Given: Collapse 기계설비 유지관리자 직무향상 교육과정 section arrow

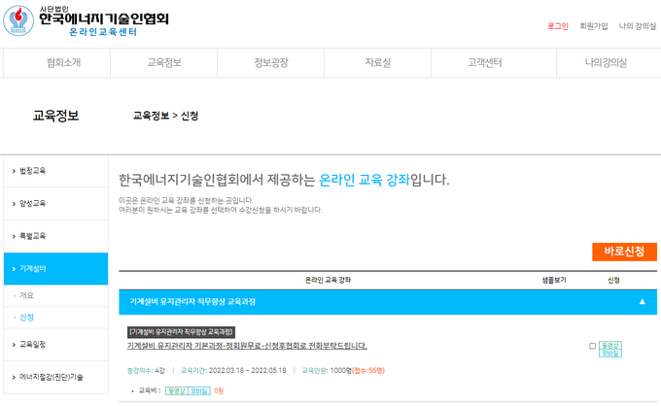Looking at the screenshot, I should (x=642, y=301).
